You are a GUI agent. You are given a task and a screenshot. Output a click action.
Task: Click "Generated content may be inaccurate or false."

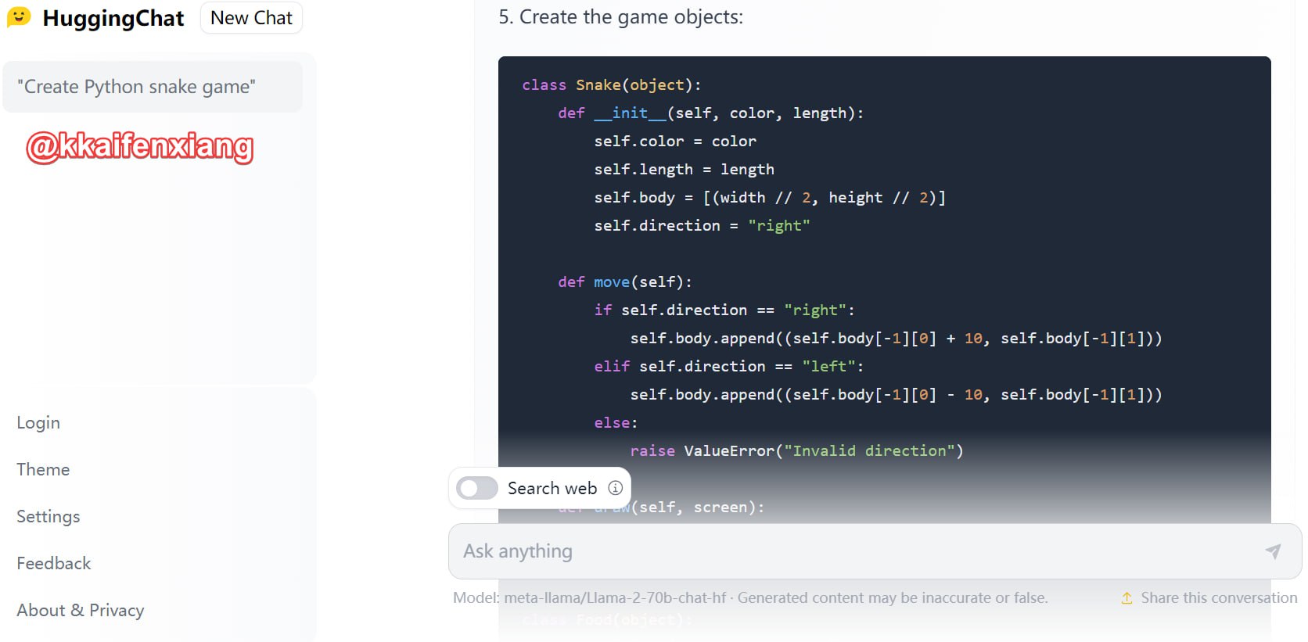893,598
